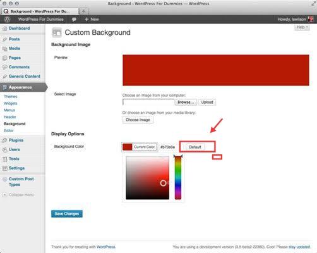The height and width of the screenshot is (253, 317).
Task: Open the + New content menu
Action: 92,19
